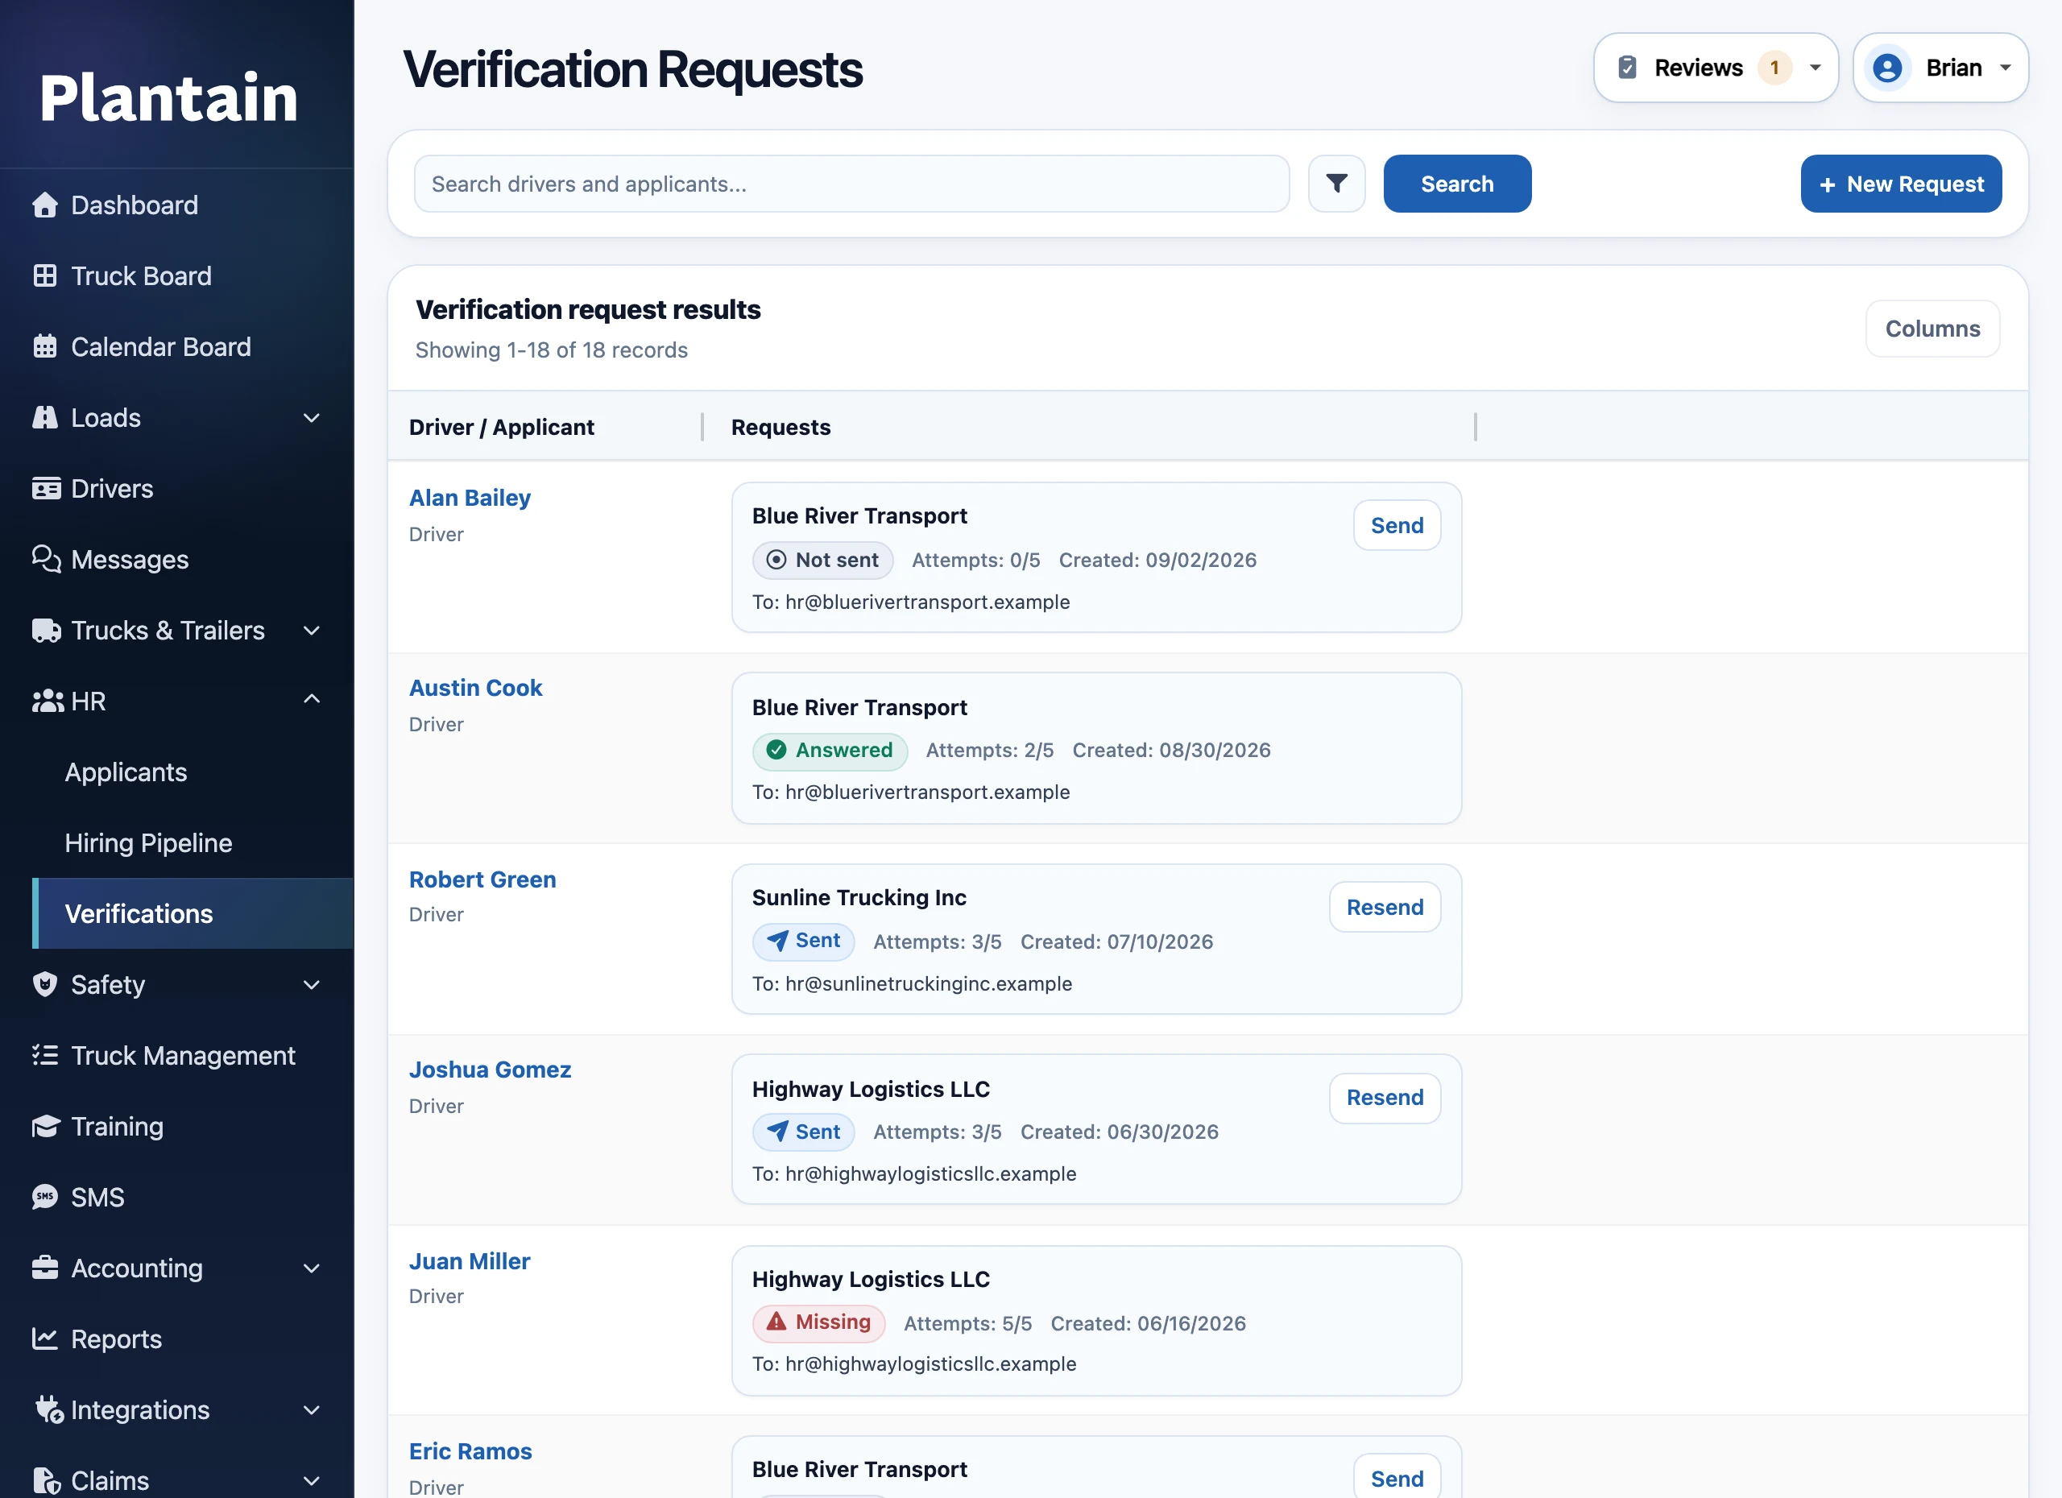2062x1498 pixels.
Task: Click the Messages chat bubbles icon
Action: pyautogui.click(x=45, y=559)
